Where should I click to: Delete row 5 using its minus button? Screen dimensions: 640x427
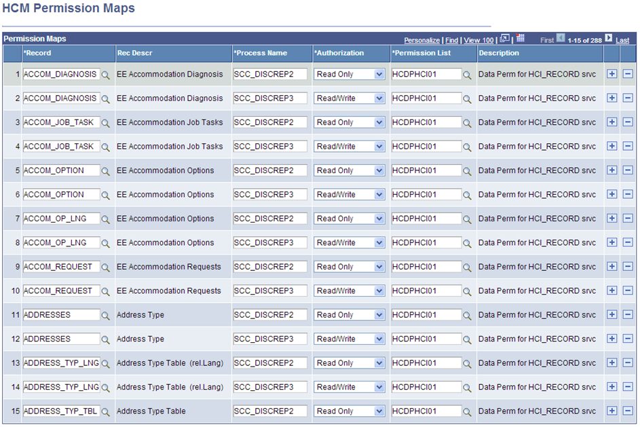pos(628,170)
